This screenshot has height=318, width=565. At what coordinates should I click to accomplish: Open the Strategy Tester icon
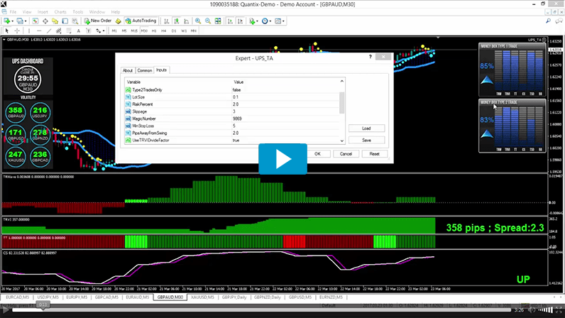[x=75, y=21]
